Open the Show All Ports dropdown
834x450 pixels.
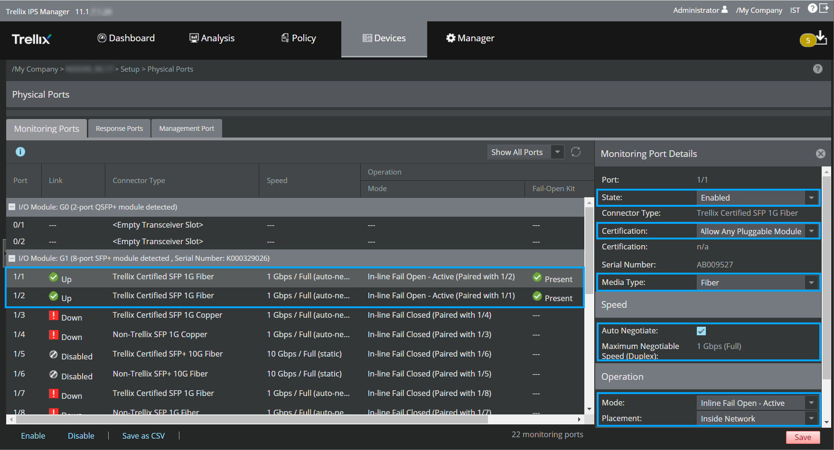[x=525, y=152]
